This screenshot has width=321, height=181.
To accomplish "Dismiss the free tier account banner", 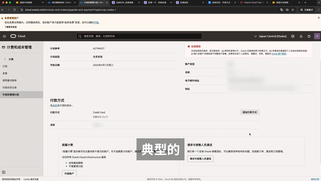I will pyautogui.click(x=319, y=18).
